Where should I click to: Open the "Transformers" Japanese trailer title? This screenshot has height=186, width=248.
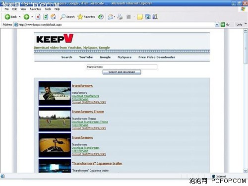97,164
